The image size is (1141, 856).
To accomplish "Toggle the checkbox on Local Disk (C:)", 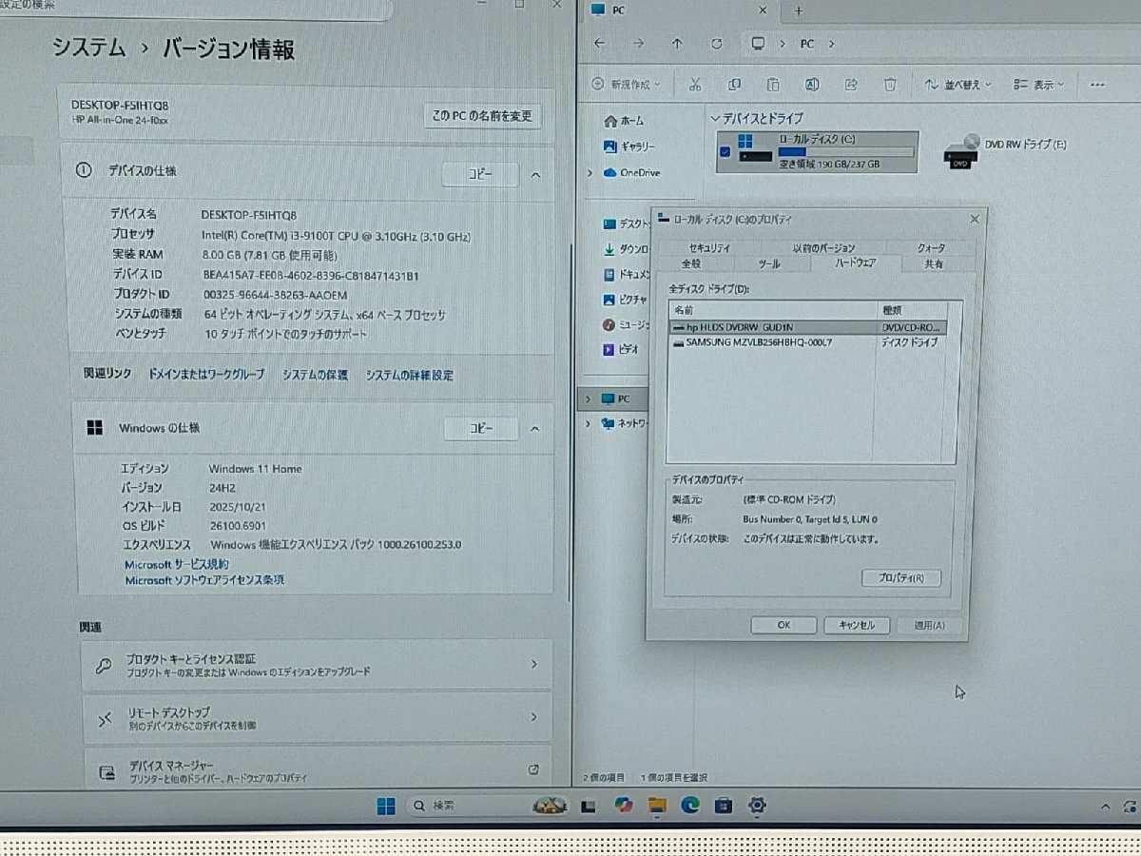I will (725, 152).
